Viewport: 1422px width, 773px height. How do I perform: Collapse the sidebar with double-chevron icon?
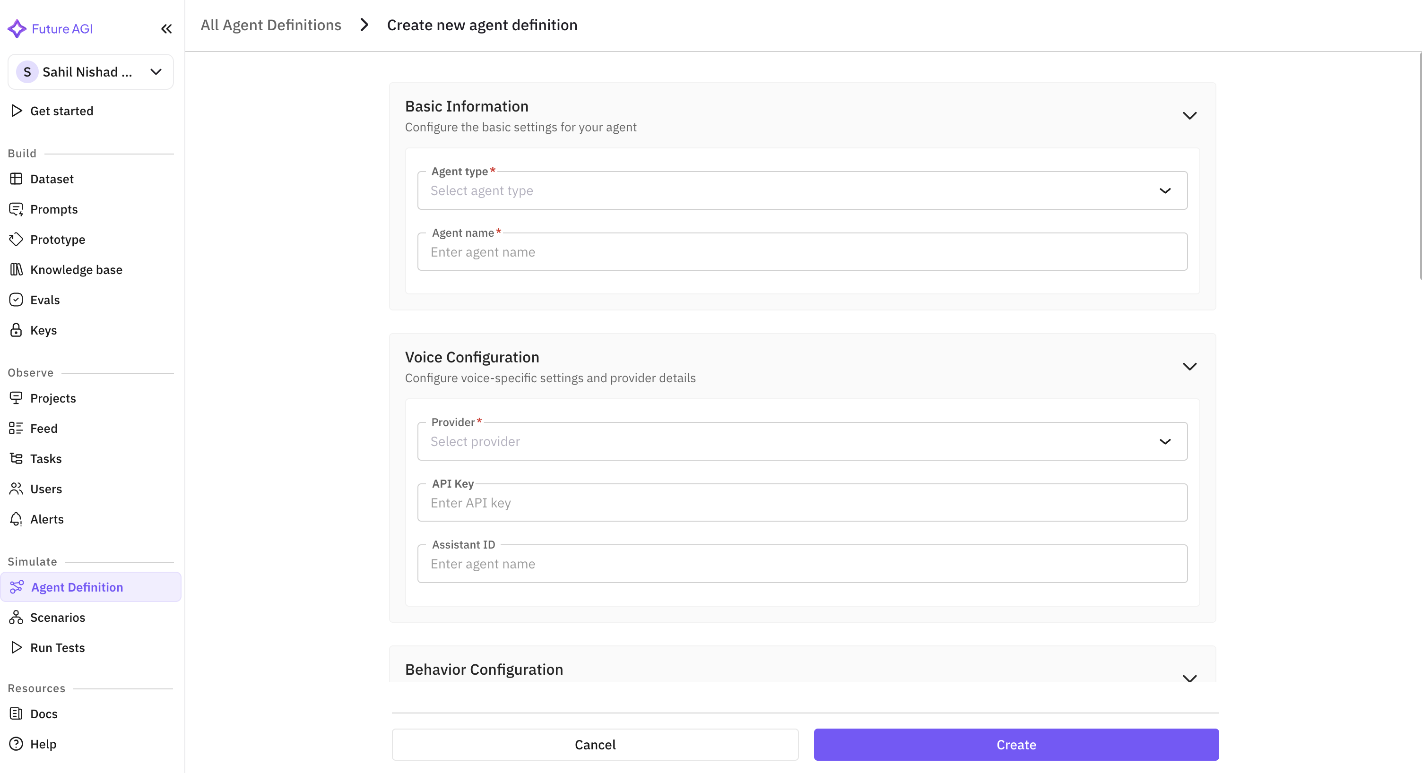(166, 29)
